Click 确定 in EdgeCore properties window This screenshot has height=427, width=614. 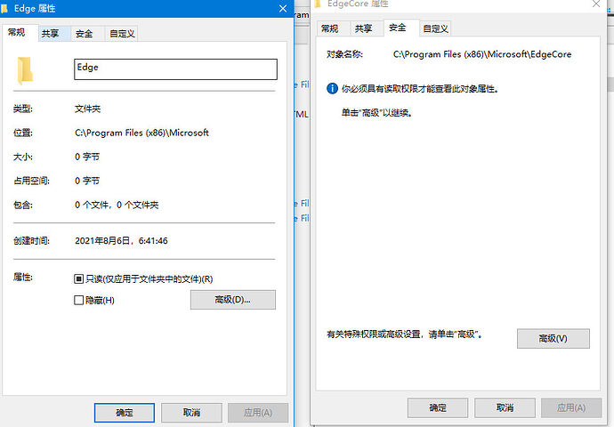pyautogui.click(x=438, y=407)
